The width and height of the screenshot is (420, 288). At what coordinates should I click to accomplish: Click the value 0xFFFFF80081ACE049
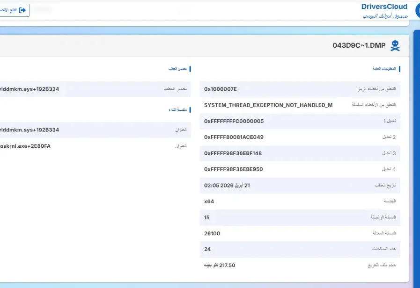[x=234, y=137]
